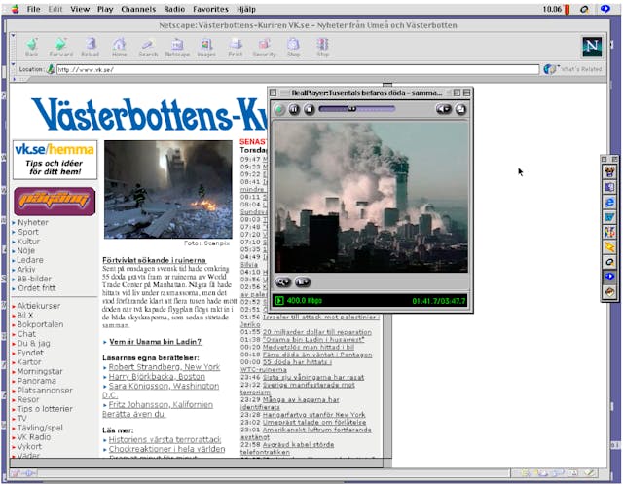Viewport: 623px width, 486px height.
Task: Open 'Vem är Usama bin Ladin?' link
Action: point(156,341)
